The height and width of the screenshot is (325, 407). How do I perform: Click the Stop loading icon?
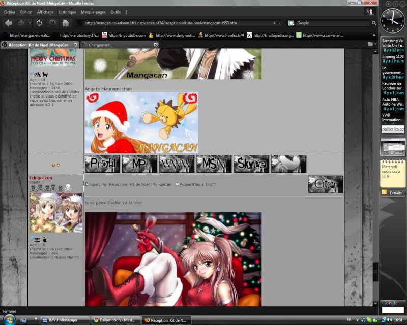coord(52,23)
